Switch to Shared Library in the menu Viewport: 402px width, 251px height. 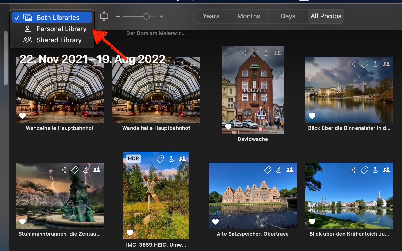[52, 40]
